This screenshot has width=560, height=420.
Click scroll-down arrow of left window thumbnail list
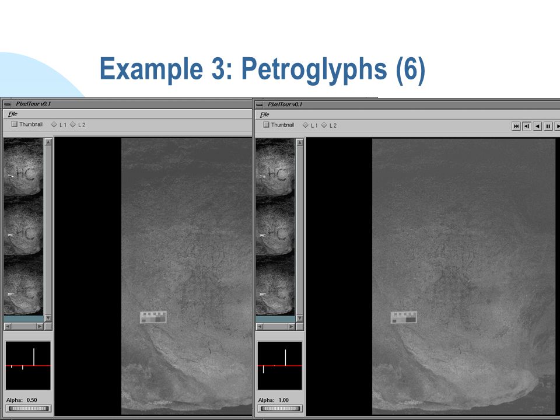[x=48, y=318]
